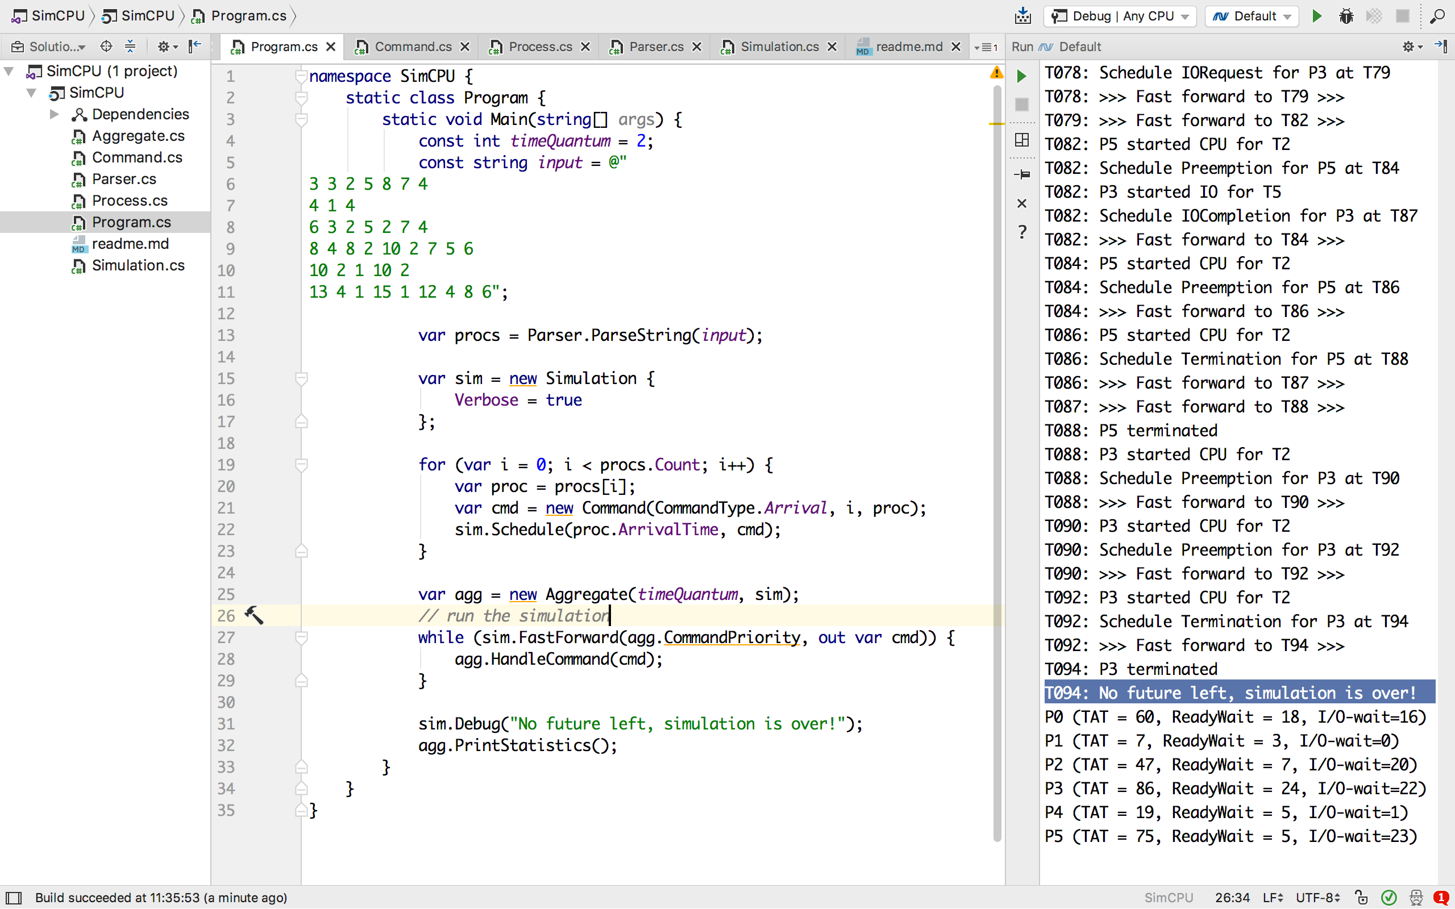Open search everywhere magnifier icon
This screenshot has width=1455, height=909.
click(1437, 16)
